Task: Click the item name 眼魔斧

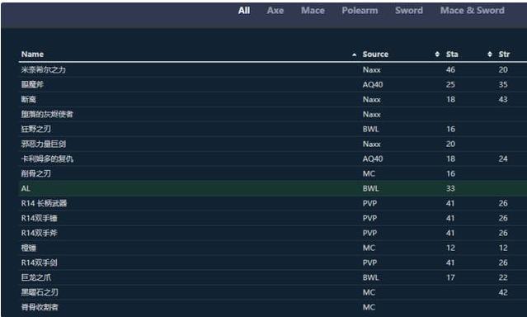Action: [x=32, y=84]
